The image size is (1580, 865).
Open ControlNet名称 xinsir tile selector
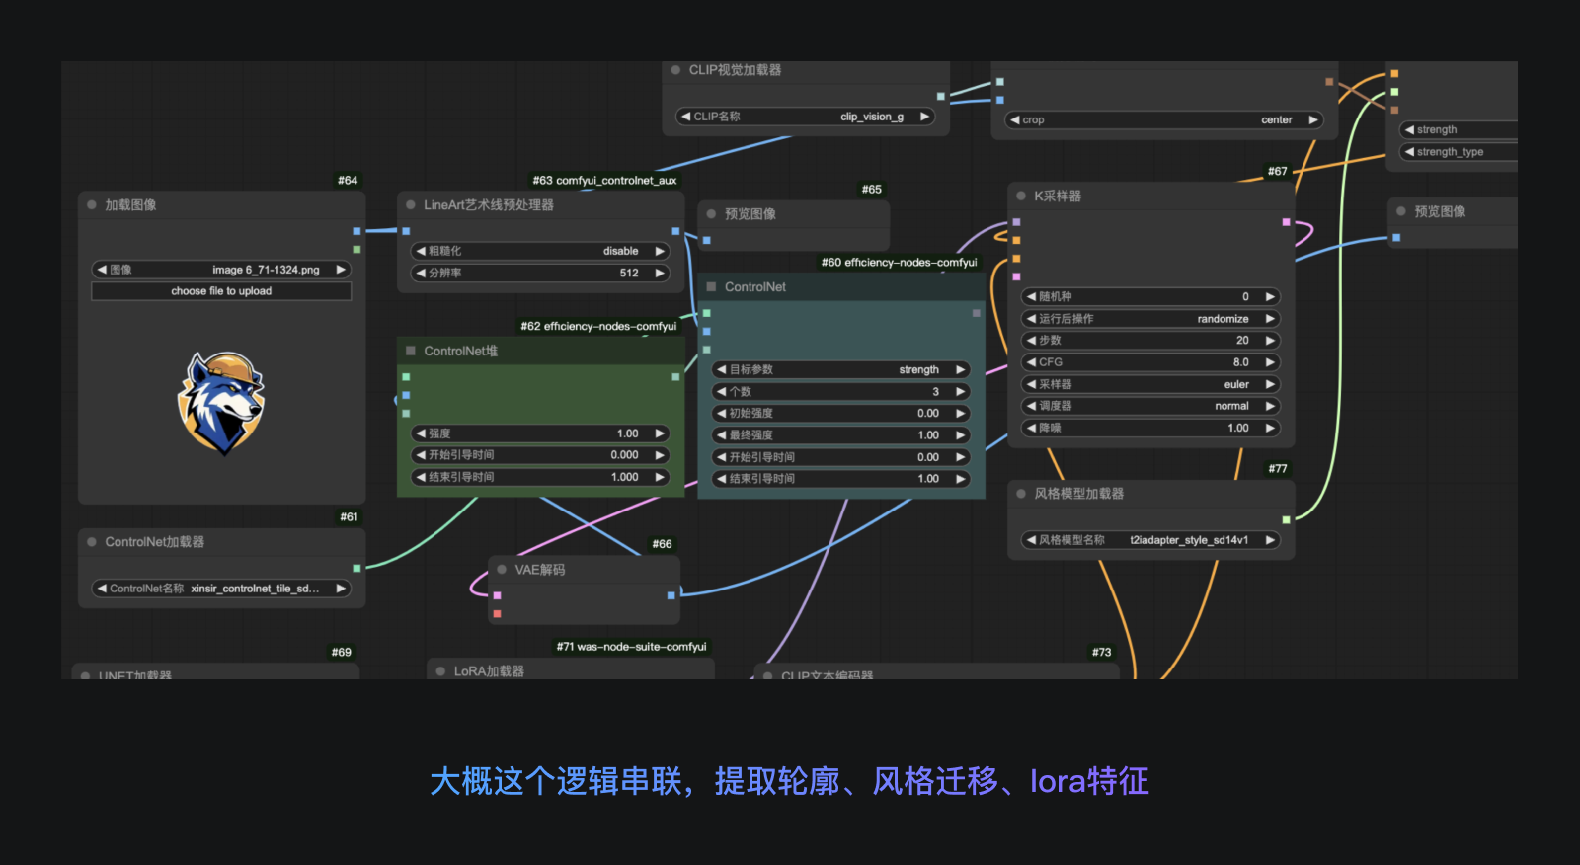coord(221,589)
